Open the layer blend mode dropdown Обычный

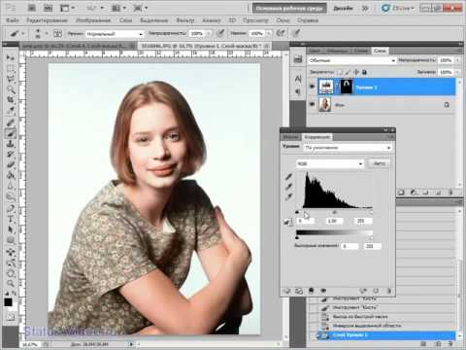[351, 60]
